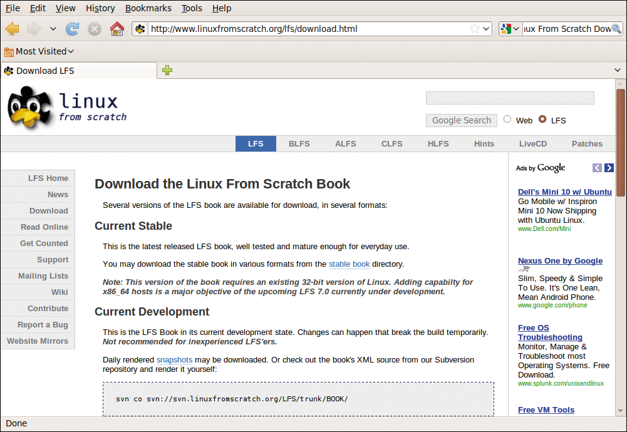Open Website Mirrors in the sidebar
Viewport: 627px width, 432px height.
point(38,341)
